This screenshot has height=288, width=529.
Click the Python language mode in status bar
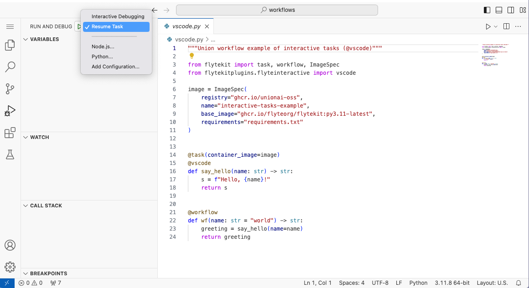click(x=418, y=283)
